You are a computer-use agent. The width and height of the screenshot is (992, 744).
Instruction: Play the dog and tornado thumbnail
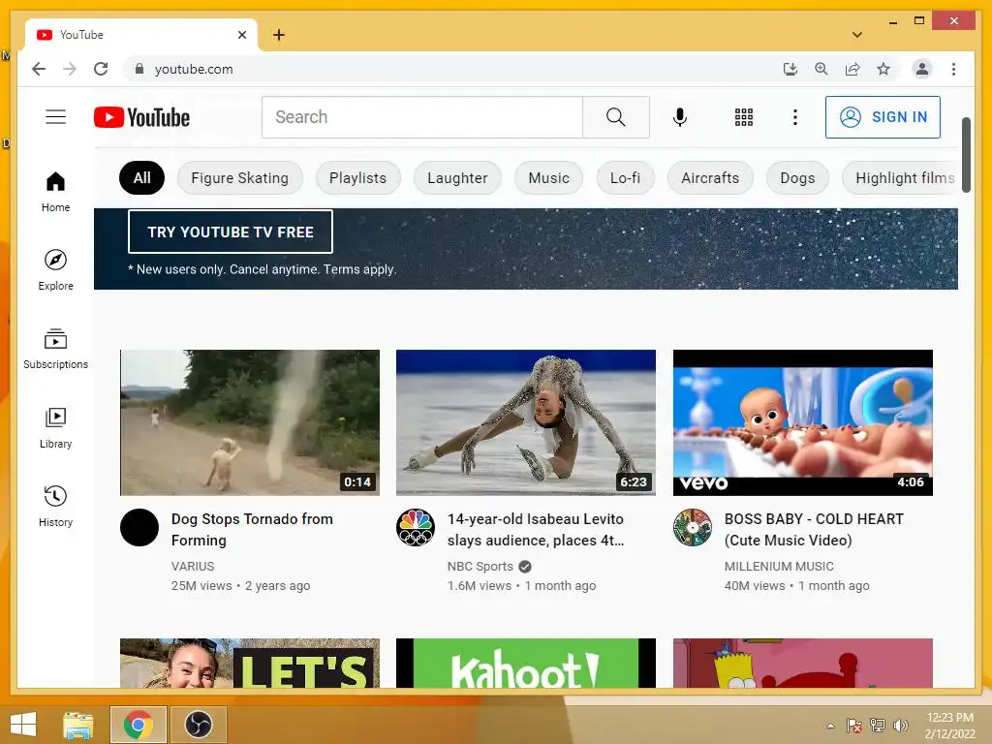point(250,422)
